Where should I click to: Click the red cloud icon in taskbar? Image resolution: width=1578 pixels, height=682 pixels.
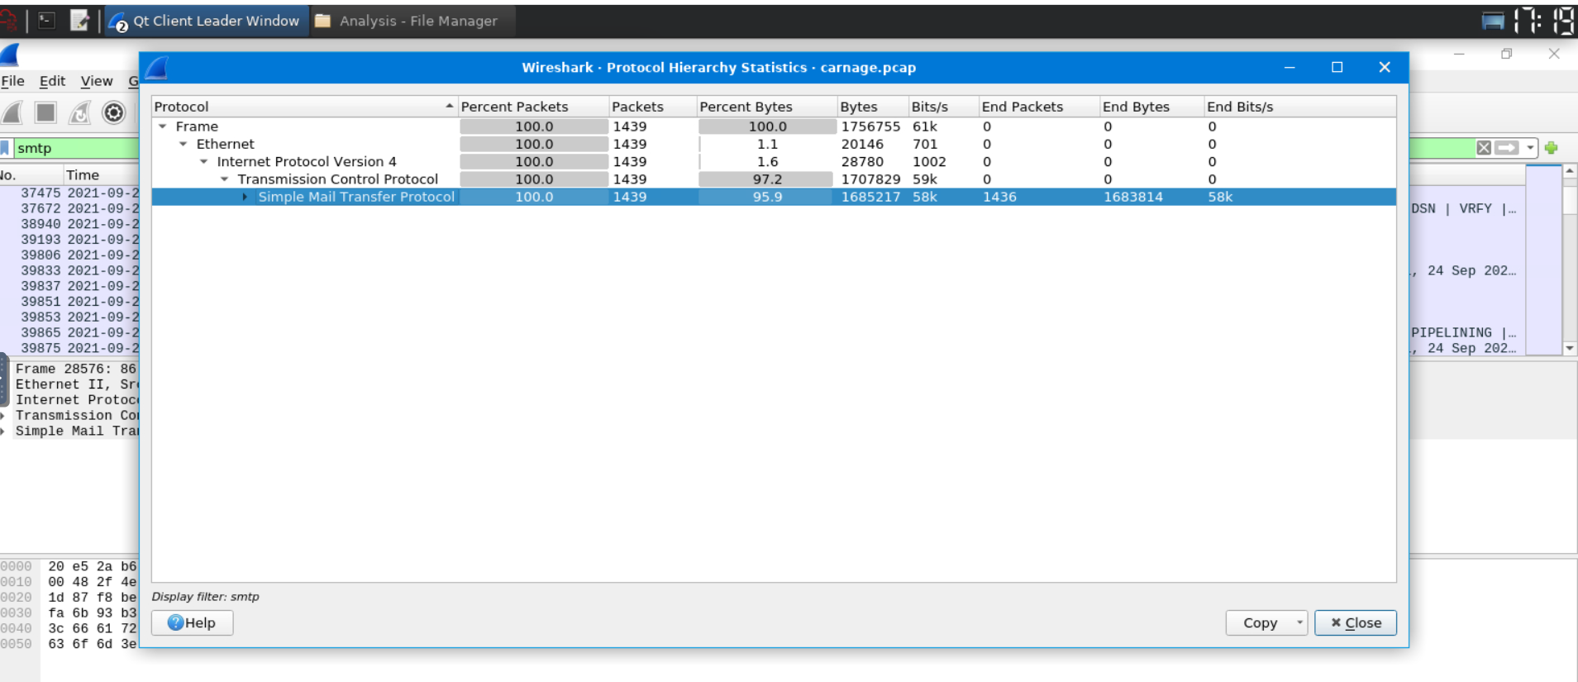tap(8, 21)
